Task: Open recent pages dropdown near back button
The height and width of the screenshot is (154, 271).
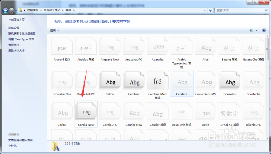Action: coord(16,11)
